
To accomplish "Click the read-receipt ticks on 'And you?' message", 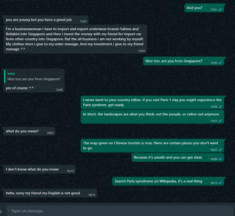I will coord(220,10).
